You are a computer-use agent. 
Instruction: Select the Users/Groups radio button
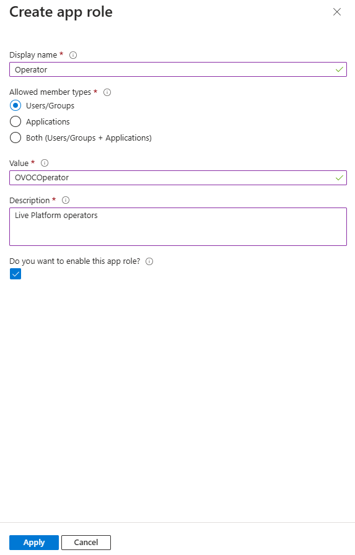click(15, 105)
